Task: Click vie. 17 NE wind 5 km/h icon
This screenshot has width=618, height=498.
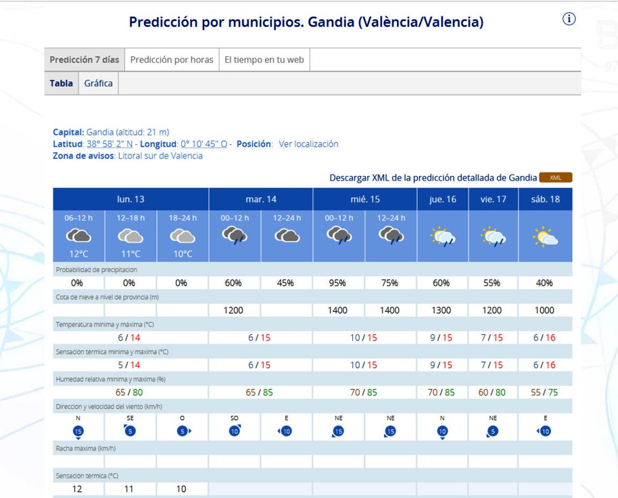Action: (x=492, y=432)
